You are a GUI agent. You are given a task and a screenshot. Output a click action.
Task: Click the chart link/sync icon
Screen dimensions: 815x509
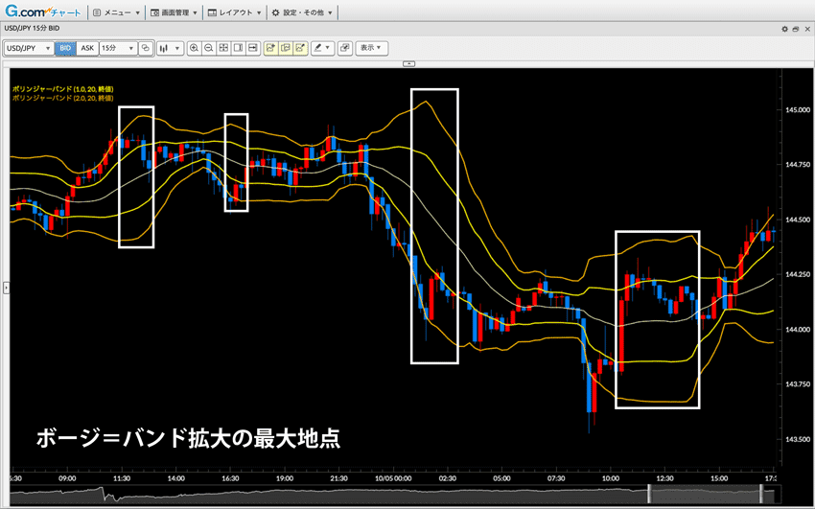(145, 47)
